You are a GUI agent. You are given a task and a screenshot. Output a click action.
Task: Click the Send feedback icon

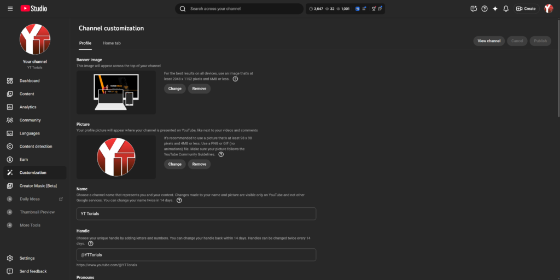[x=10, y=271]
